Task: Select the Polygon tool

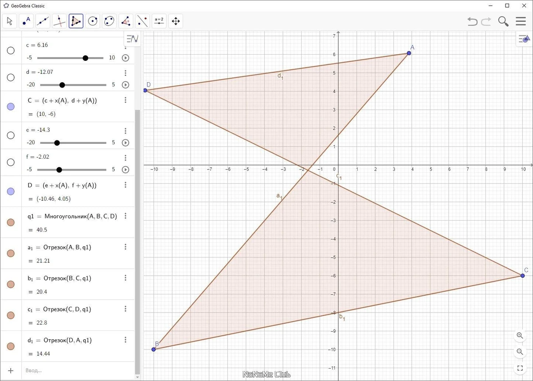Action: (x=76, y=21)
